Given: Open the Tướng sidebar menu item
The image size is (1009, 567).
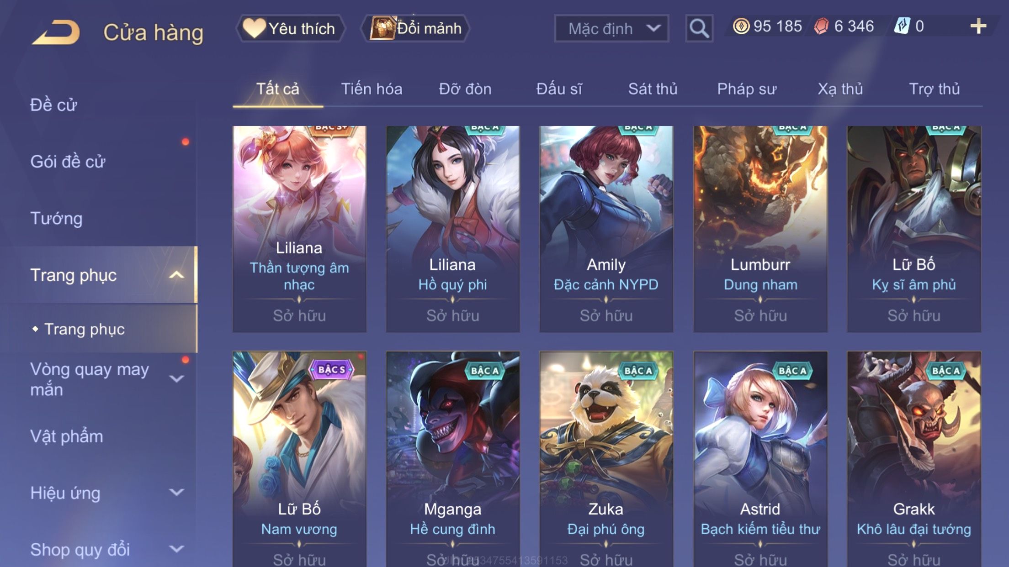Looking at the screenshot, I should 56,218.
